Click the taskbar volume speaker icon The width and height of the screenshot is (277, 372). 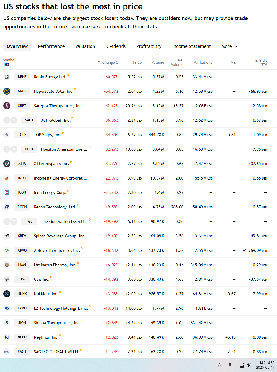(x=249, y=365)
